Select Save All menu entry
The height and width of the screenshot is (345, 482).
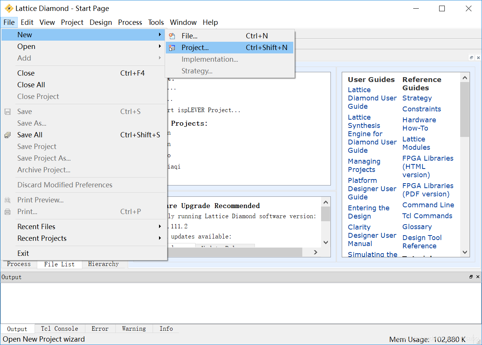coord(83,135)
